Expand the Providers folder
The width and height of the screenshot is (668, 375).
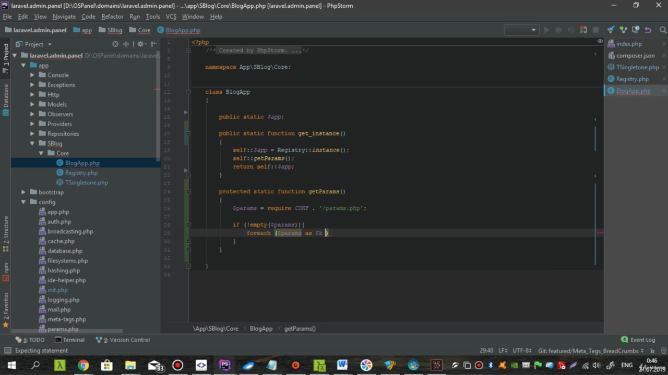(x=32, y=124)
